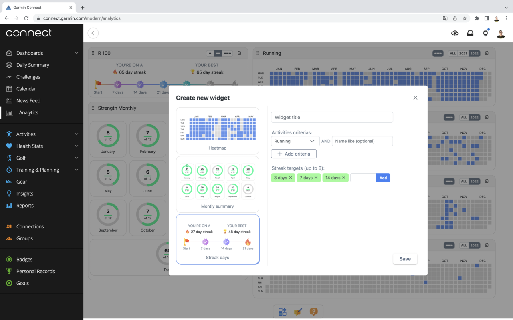Expand the Golf section
Screen dimensions: 513x320
click(x=76, y=158)
